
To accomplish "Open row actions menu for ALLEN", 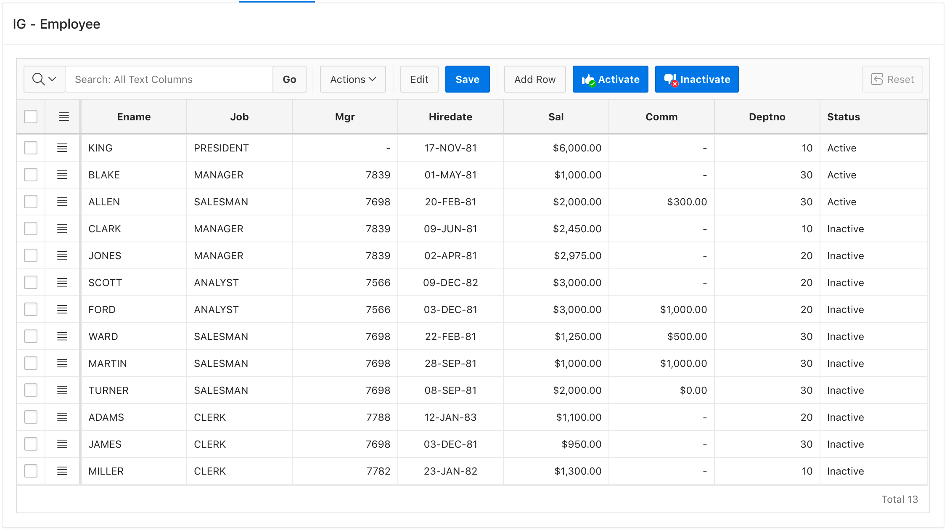I will (62, 202).
